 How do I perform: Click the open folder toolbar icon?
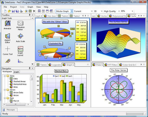[x=9, y=11]
